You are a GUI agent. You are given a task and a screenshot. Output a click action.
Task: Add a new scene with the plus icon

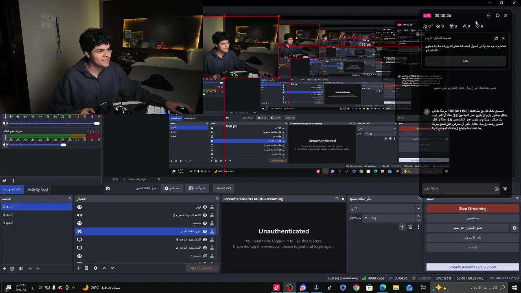4,269
